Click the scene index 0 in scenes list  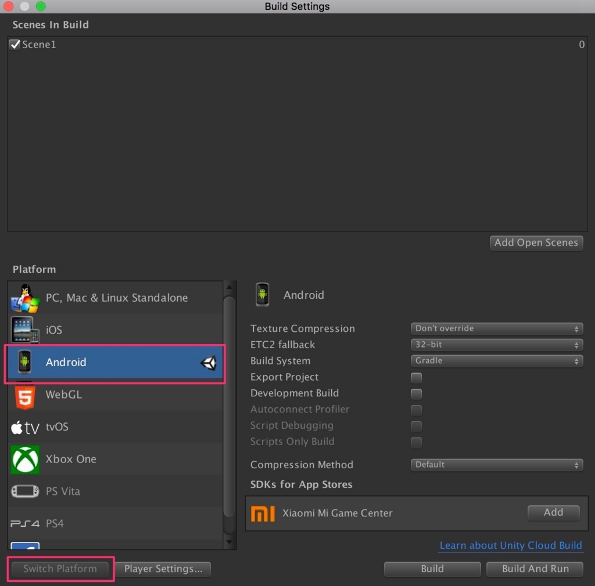click(581, 45)
